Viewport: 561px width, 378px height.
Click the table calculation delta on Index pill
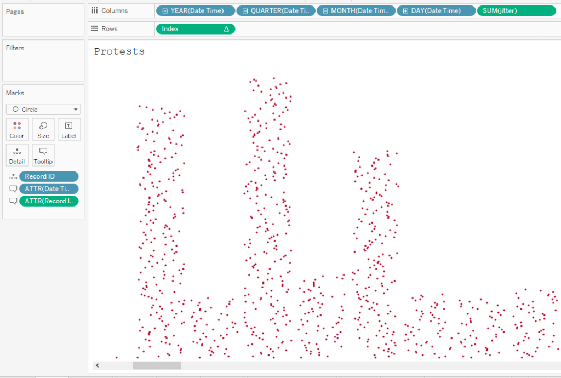(x=226, y=29)
